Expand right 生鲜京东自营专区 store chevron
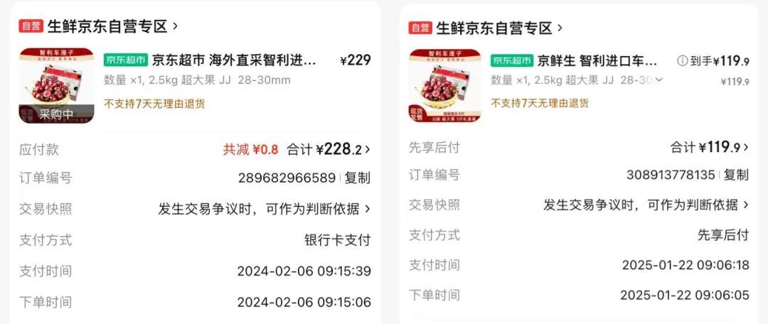Image resolution: width=768 pixels, height=324 pixels. click(560, 28)
